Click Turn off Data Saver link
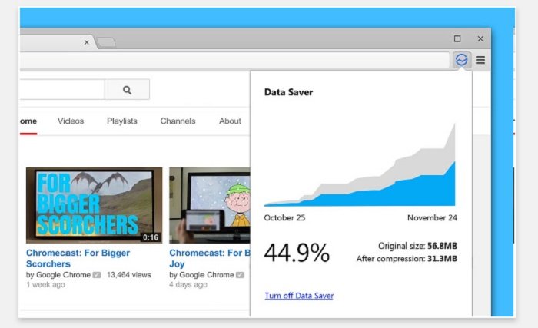Viewport: 538px width, 328px height. [x=299, y=296]
